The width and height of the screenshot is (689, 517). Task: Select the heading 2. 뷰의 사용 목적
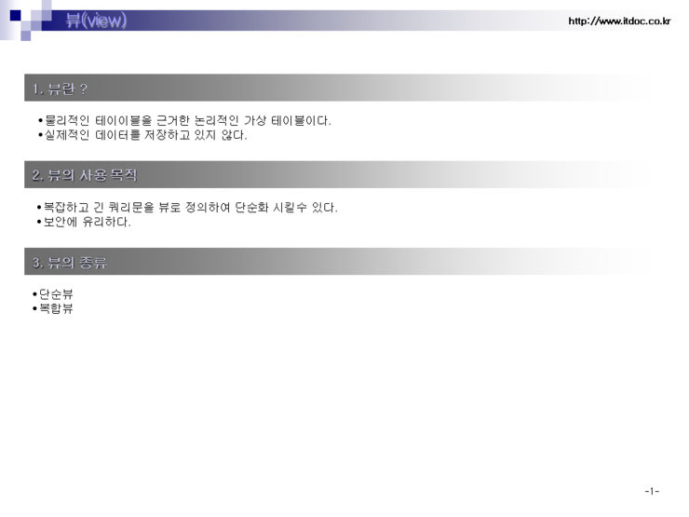tap(85, 175)
